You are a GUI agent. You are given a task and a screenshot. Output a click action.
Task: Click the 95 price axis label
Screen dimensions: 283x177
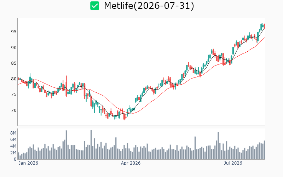click(14, 32)
